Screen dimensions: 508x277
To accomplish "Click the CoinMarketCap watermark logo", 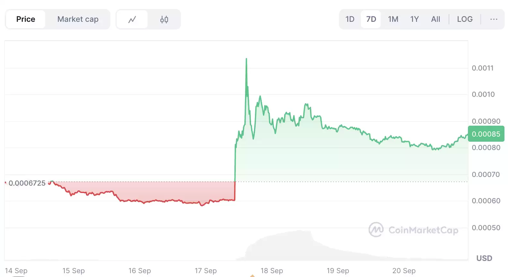I will pos(413,230).
